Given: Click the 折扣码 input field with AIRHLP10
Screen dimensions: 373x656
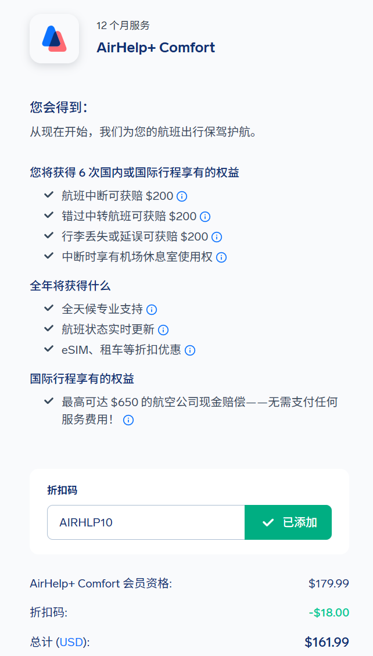Looking at the screenshot, I should click(x=146, y=522).
